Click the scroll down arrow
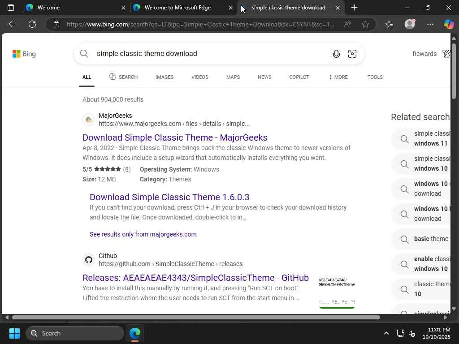 click(x=454, y=309)
